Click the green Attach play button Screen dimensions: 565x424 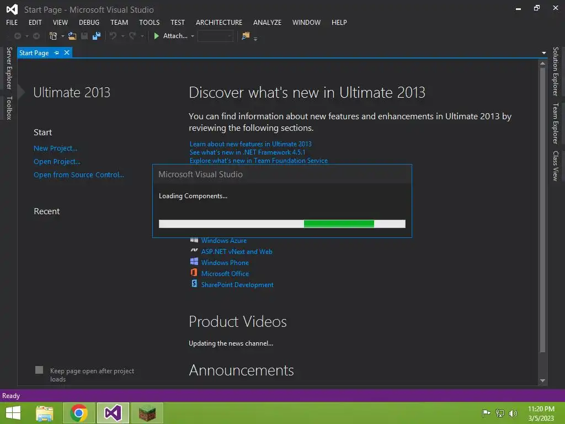coord(156,36)
